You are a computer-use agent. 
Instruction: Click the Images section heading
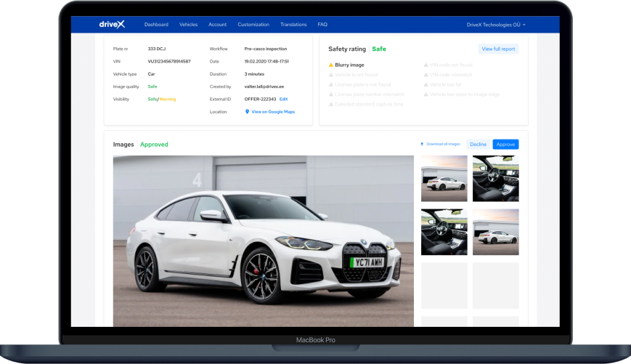point(123,145)
